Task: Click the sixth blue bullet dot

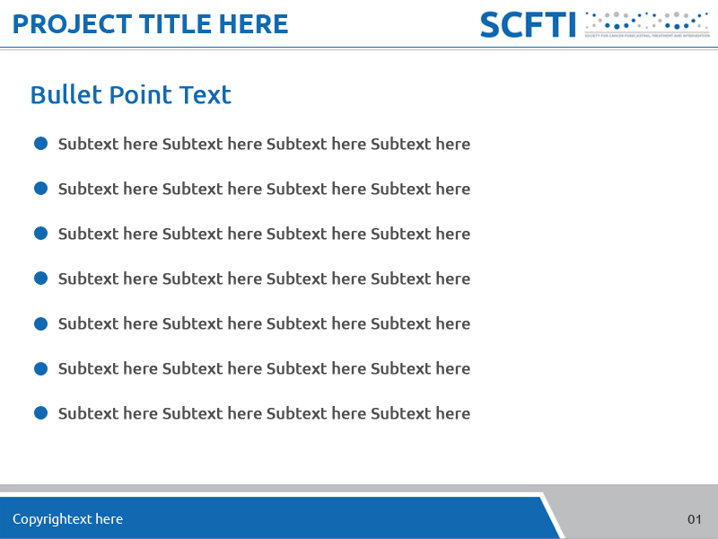Action: click(40, 368)
